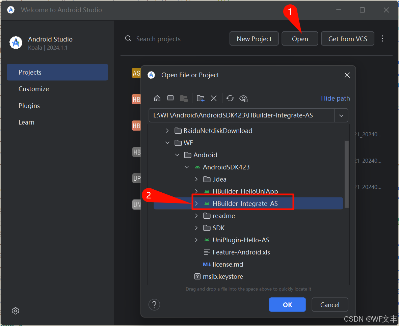
Task: Click the project directory toolbar icon
Action: point(184,99)
